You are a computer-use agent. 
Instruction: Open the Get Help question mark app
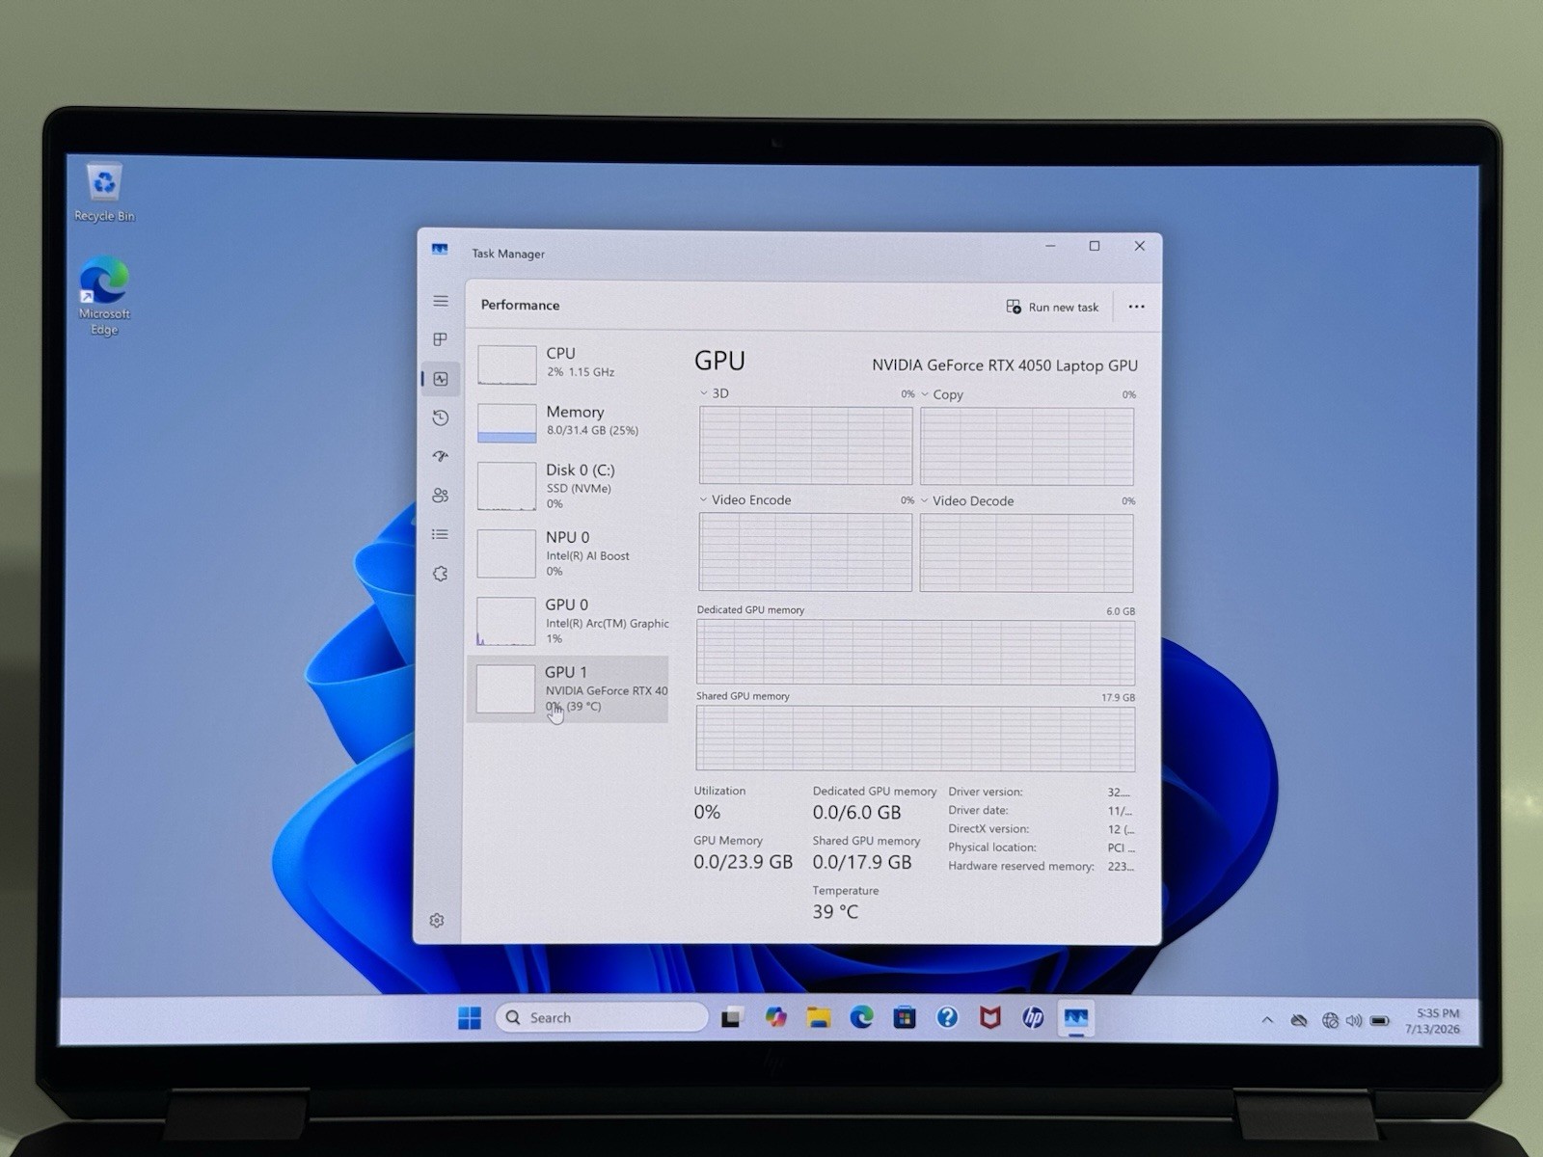click(x=947, y=1017)
